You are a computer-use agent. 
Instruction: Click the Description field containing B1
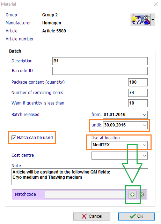(x=100, y=61)
